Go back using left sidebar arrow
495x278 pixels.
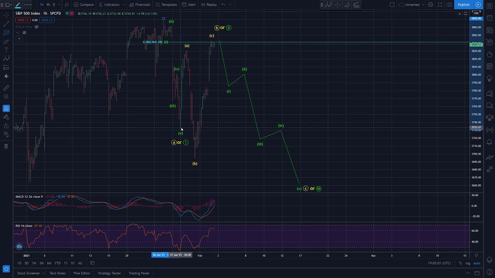(x=6, y=76)
